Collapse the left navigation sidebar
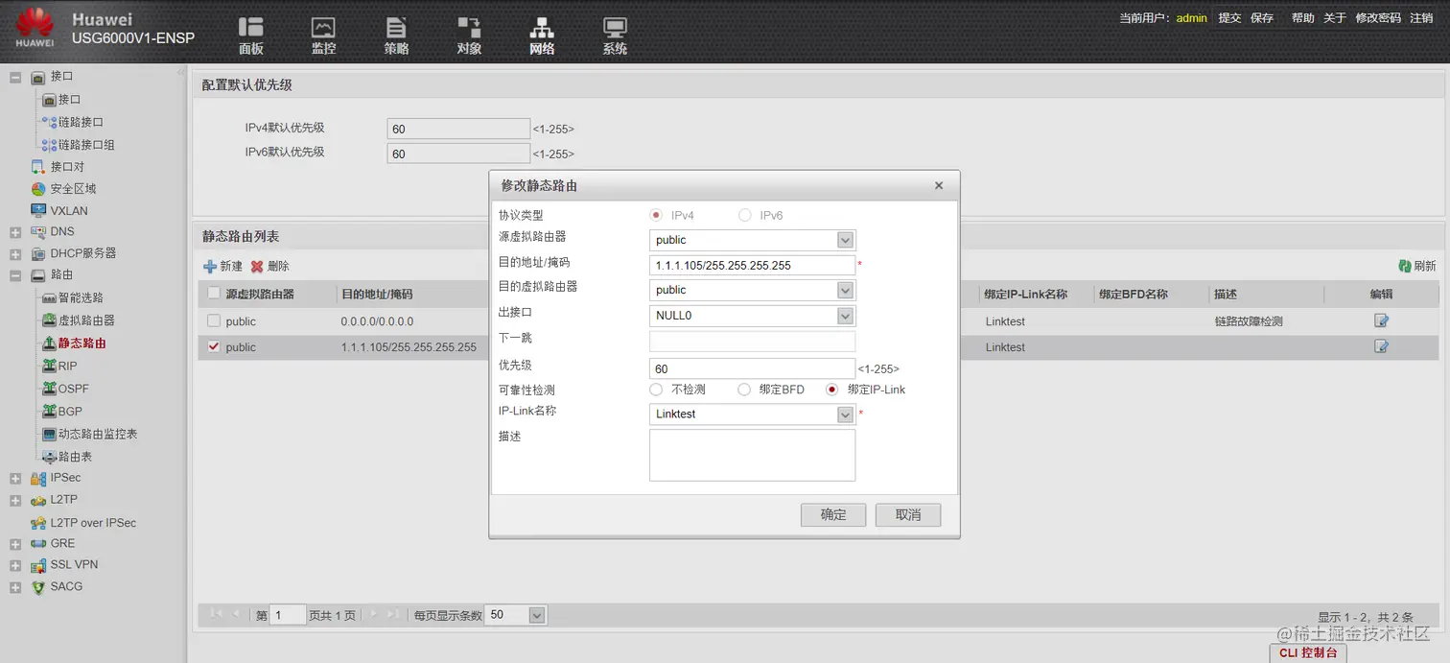The image size is (1450, 663). coord(180,73)
